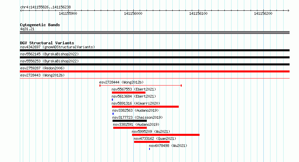Click the red bar under nsv5567553
This screenshot has width=299, height=162.
(129, 93)
